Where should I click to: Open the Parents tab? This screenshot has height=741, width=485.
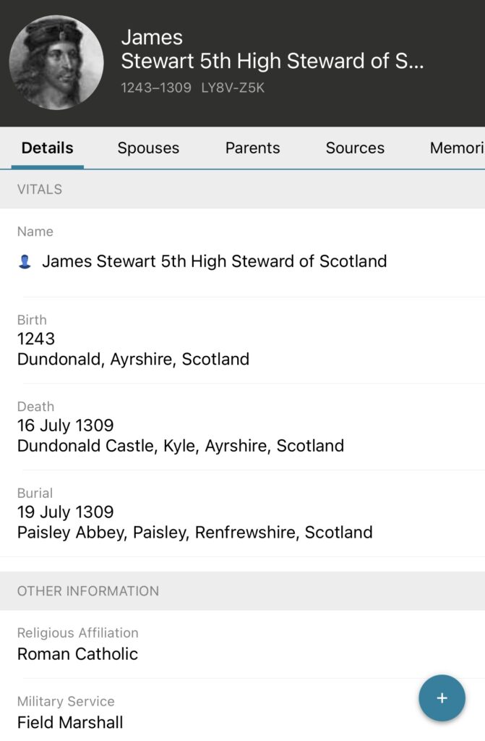point(252,148)
